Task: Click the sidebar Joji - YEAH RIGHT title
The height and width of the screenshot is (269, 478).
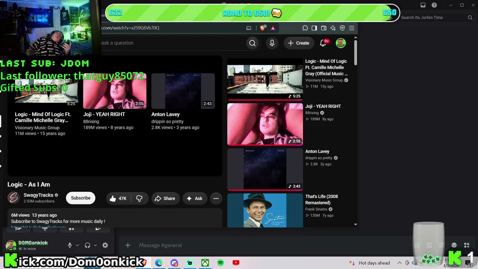Action: 323,106
